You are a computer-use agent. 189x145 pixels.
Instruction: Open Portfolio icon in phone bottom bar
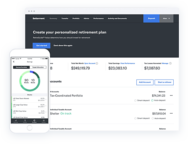34,121
